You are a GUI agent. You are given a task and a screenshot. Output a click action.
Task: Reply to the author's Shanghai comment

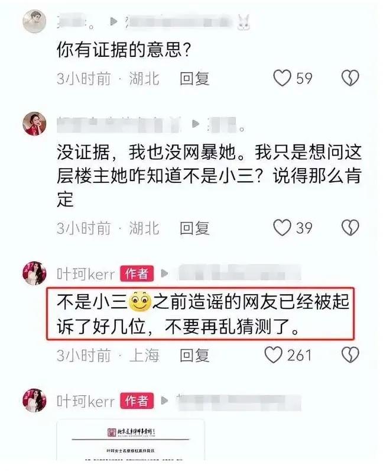point(194,356)
